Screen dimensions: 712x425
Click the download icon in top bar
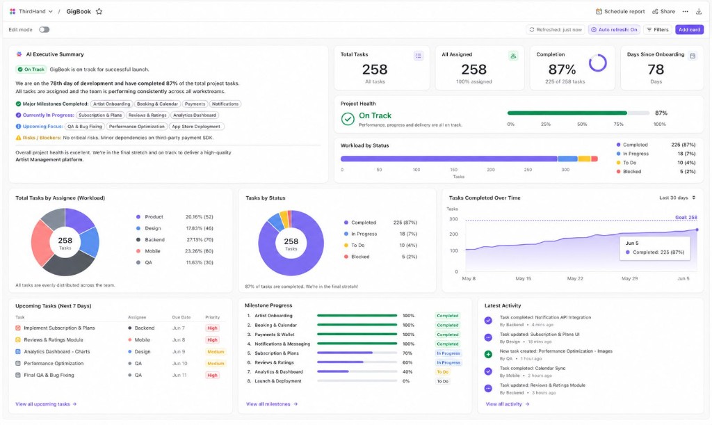point(699,11)
